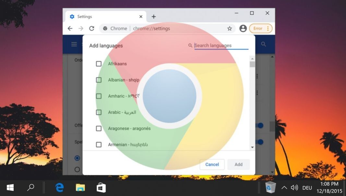Viewport: 346px width, 196px height.
Task: Open File Explorer from taskbar
Action: (80, 188)
